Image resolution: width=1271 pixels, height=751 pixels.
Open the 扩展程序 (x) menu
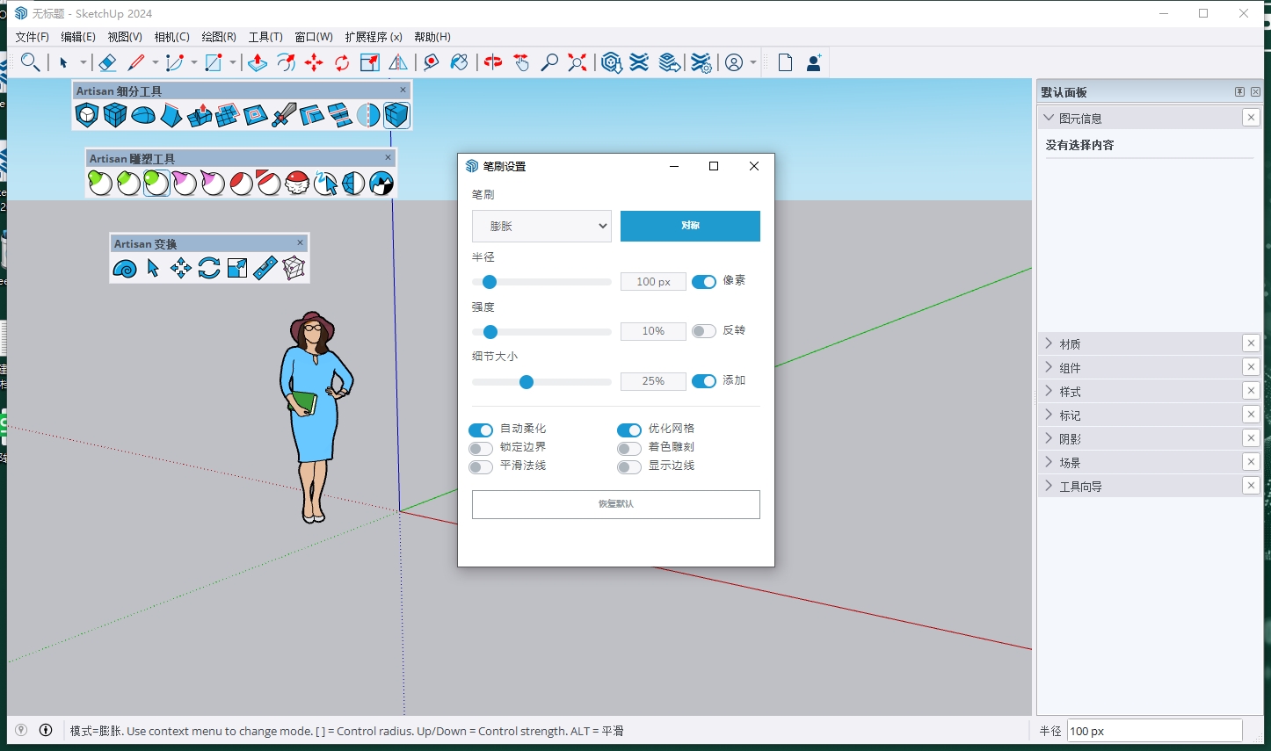point(373,37)
